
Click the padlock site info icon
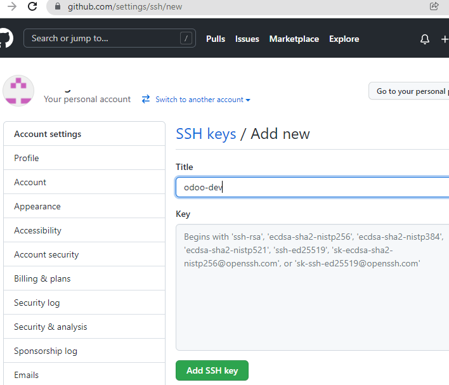point(58,6)
